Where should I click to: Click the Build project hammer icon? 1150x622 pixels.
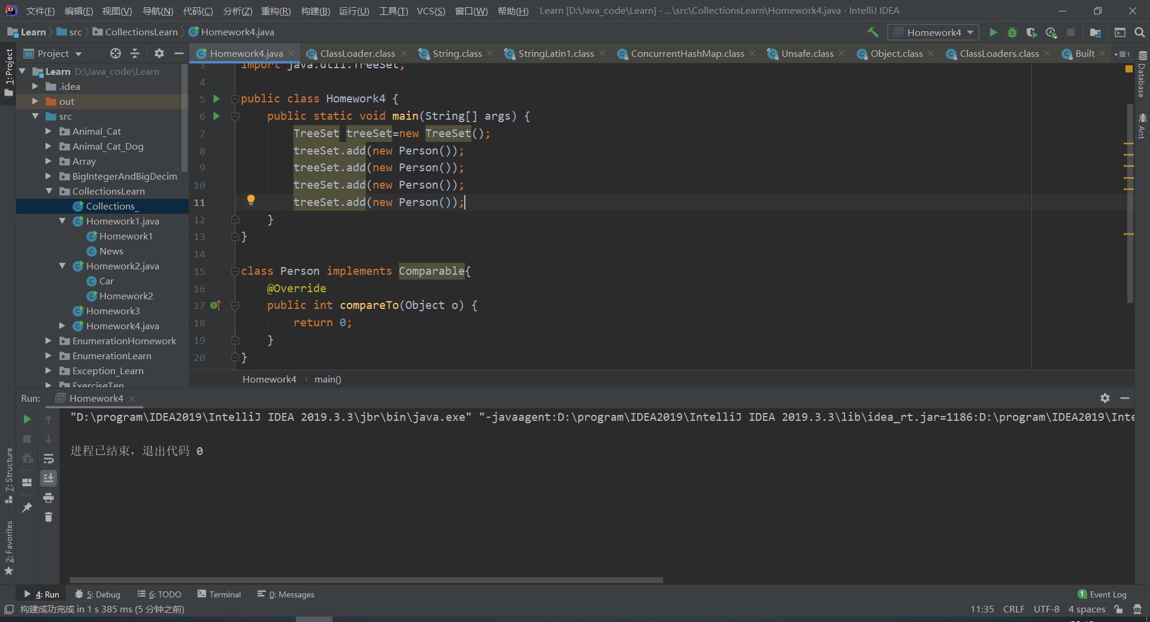click(873, 32)
